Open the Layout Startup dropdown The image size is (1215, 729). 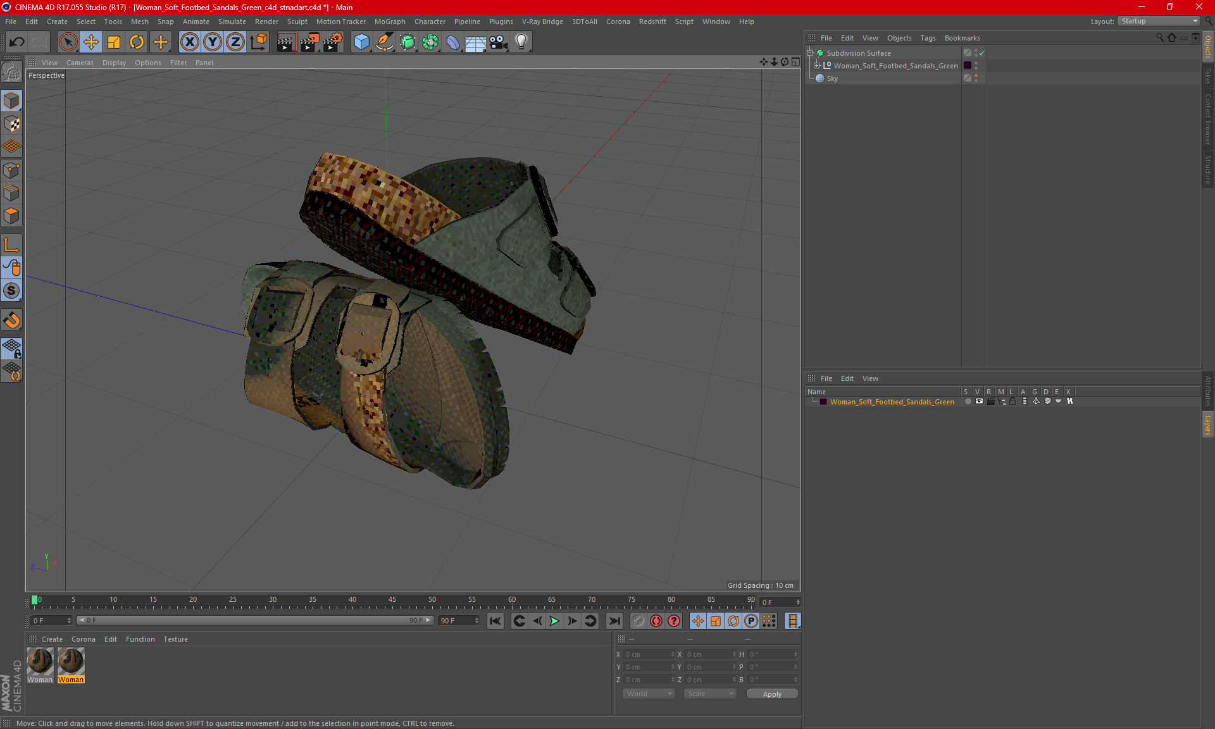(x=1159, y=21)
